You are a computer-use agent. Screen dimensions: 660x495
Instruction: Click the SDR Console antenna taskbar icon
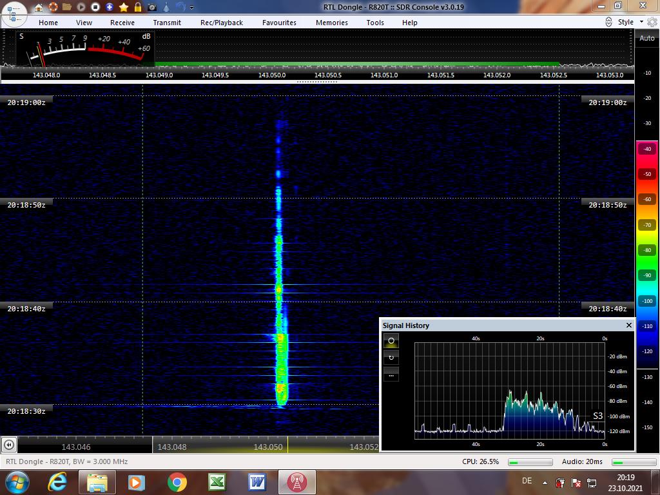pyautogui.click(x=297, y=482)
